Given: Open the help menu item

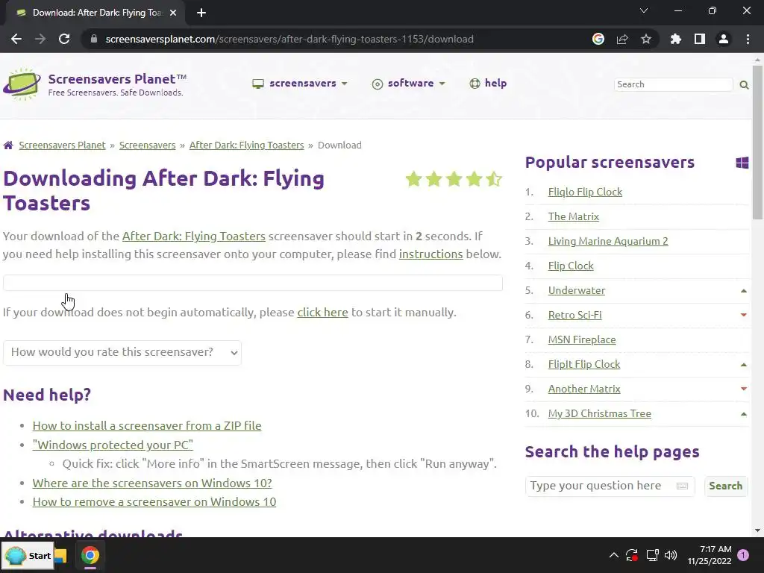Looking at the screenshot, I should [488, 84].
